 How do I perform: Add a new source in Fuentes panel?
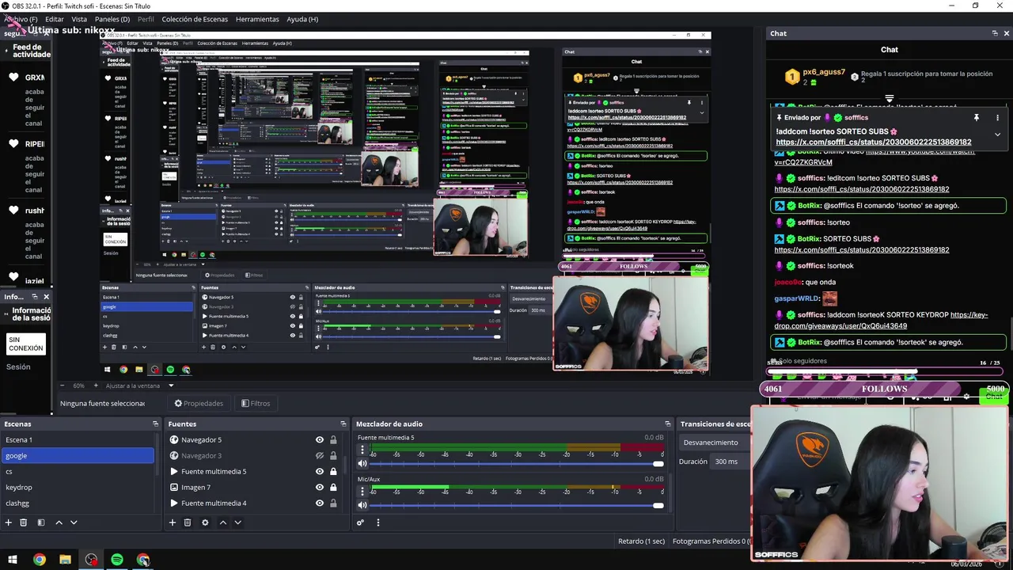click(x=172, y=522)
